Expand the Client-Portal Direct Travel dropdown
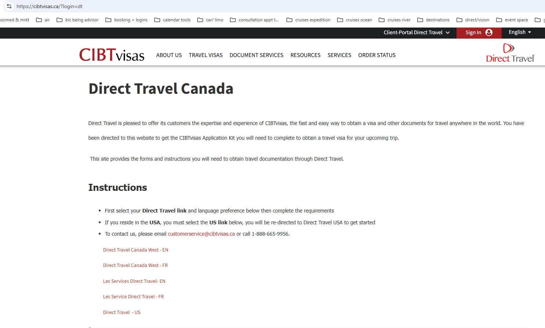Image resolution: width=545 pixels, height=328 pixels. pos(416,32)
